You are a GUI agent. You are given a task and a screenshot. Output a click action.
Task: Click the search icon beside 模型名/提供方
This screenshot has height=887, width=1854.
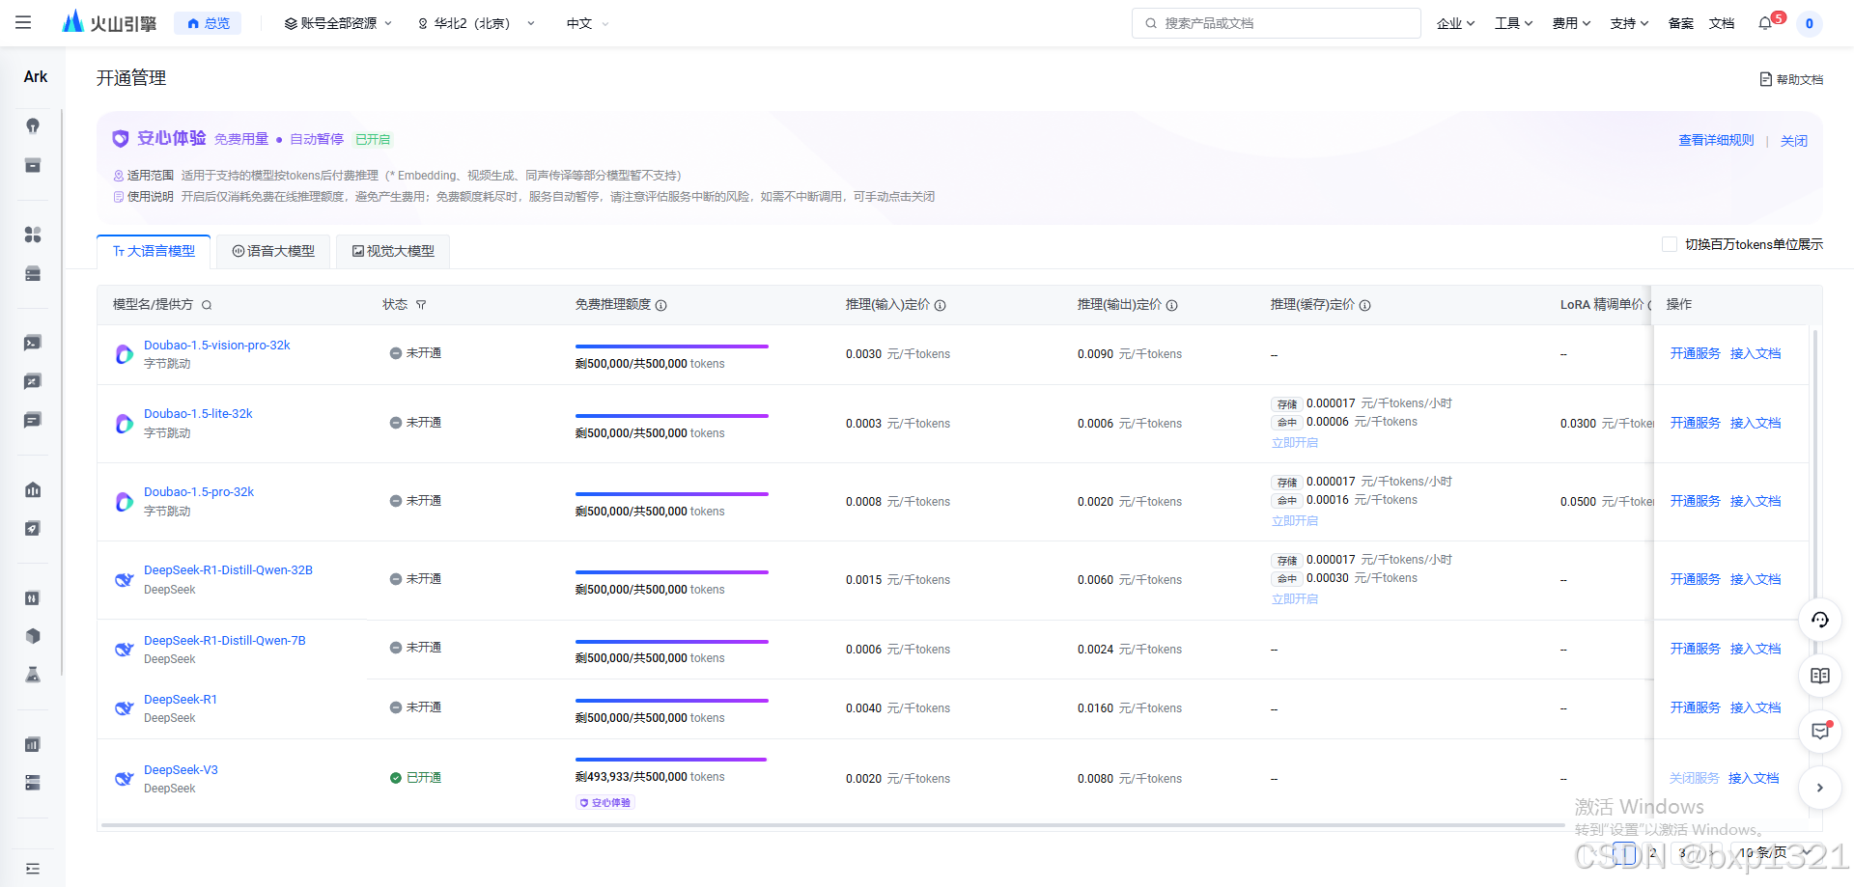pyautogui.click(x=207, y=305)
